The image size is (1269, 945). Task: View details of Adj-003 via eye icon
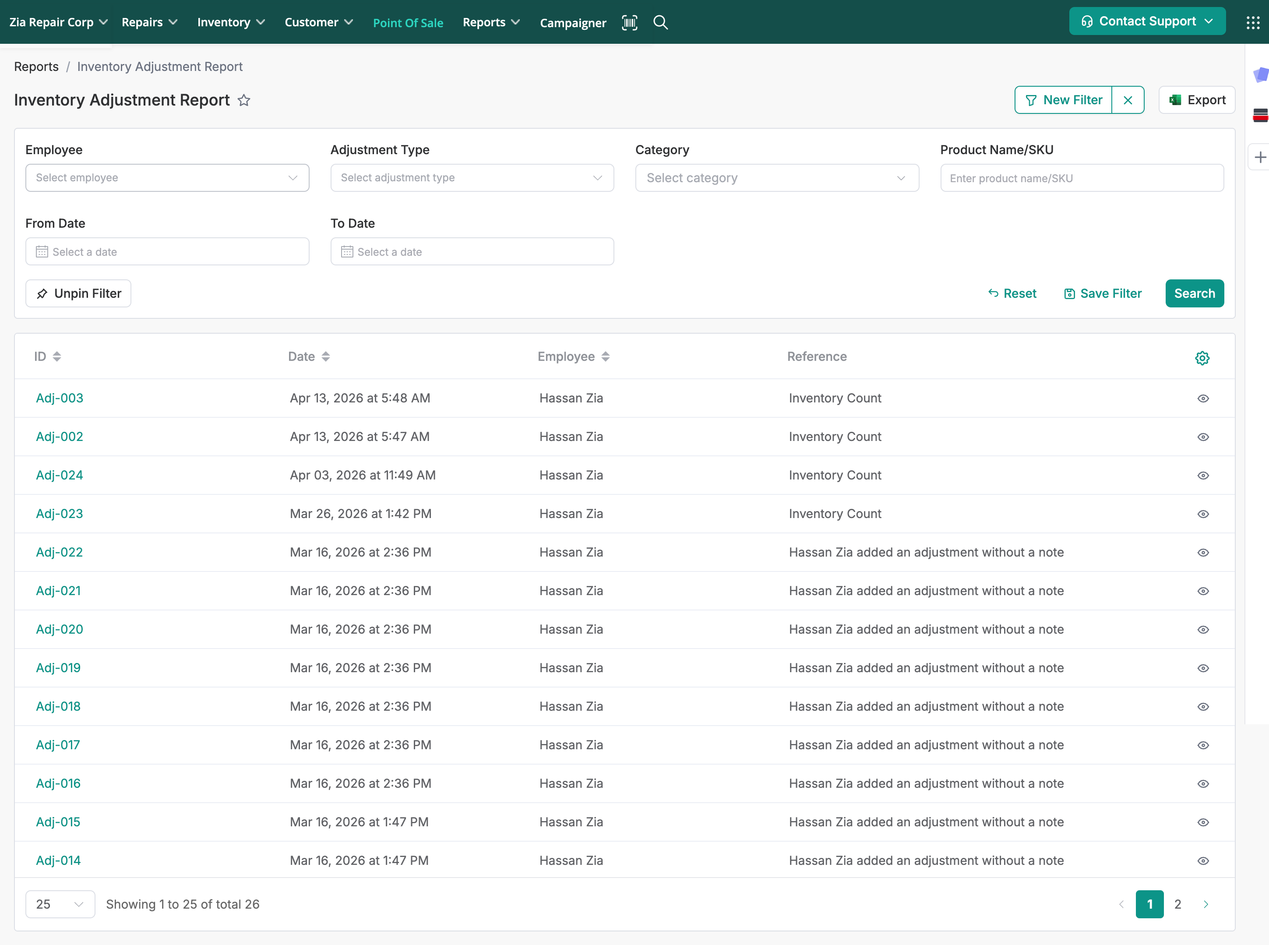coord(1203,398)
